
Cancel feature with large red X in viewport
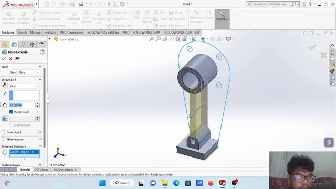(323, 55)
